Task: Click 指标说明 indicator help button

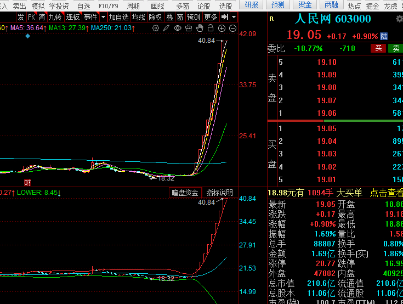Action: click(220, 193)
